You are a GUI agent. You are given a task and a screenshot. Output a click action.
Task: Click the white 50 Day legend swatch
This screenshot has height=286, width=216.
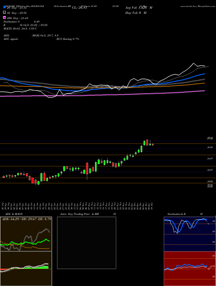(4, 13)
